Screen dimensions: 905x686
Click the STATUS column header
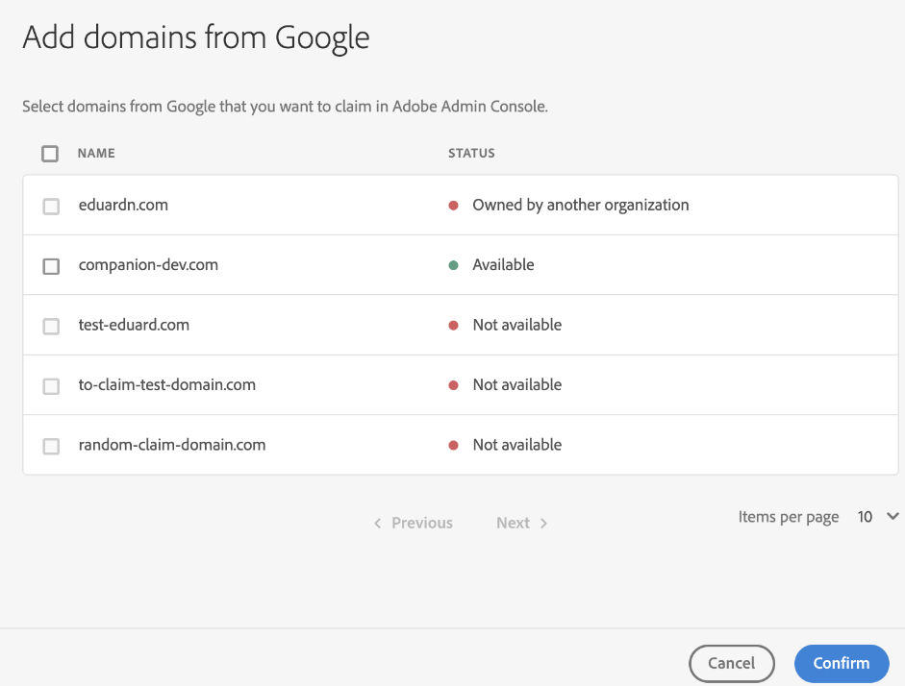coord(470,153)
